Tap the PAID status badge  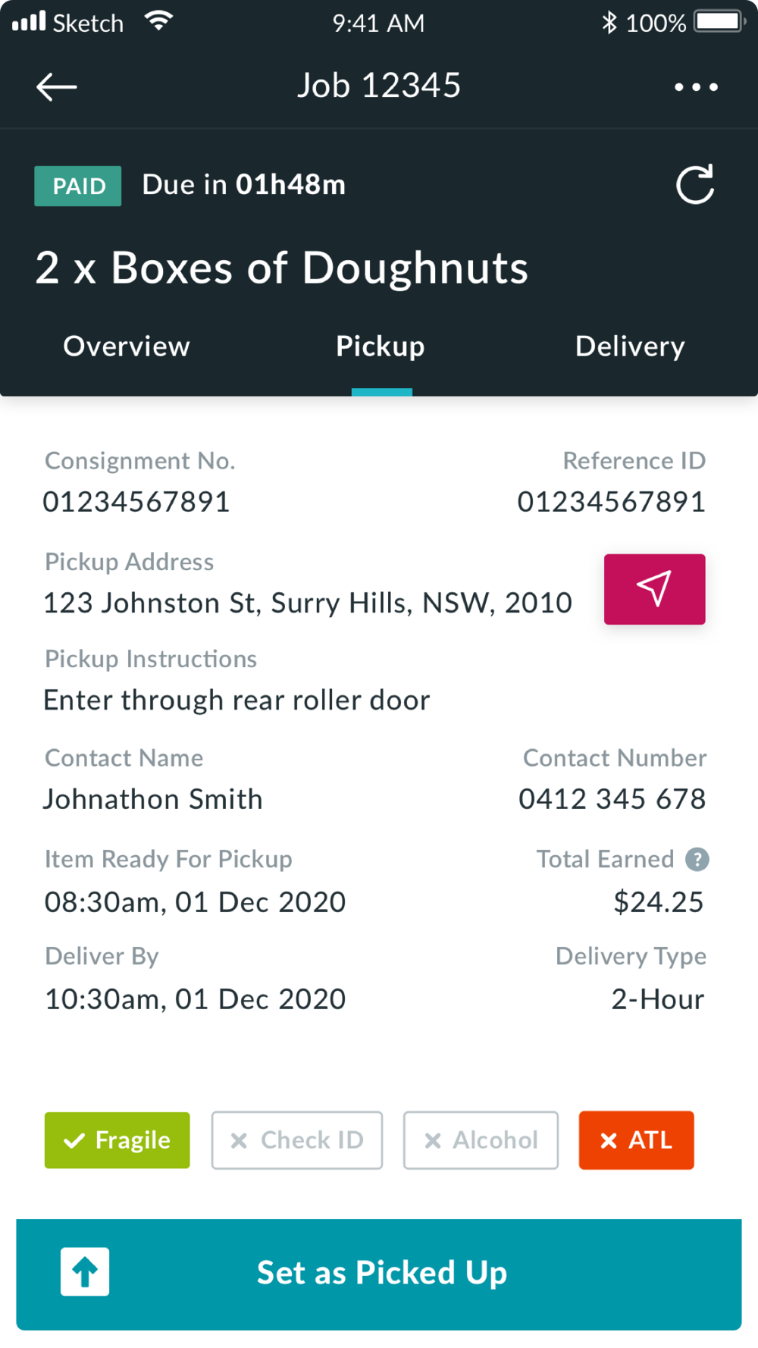[x=78, y=186]
